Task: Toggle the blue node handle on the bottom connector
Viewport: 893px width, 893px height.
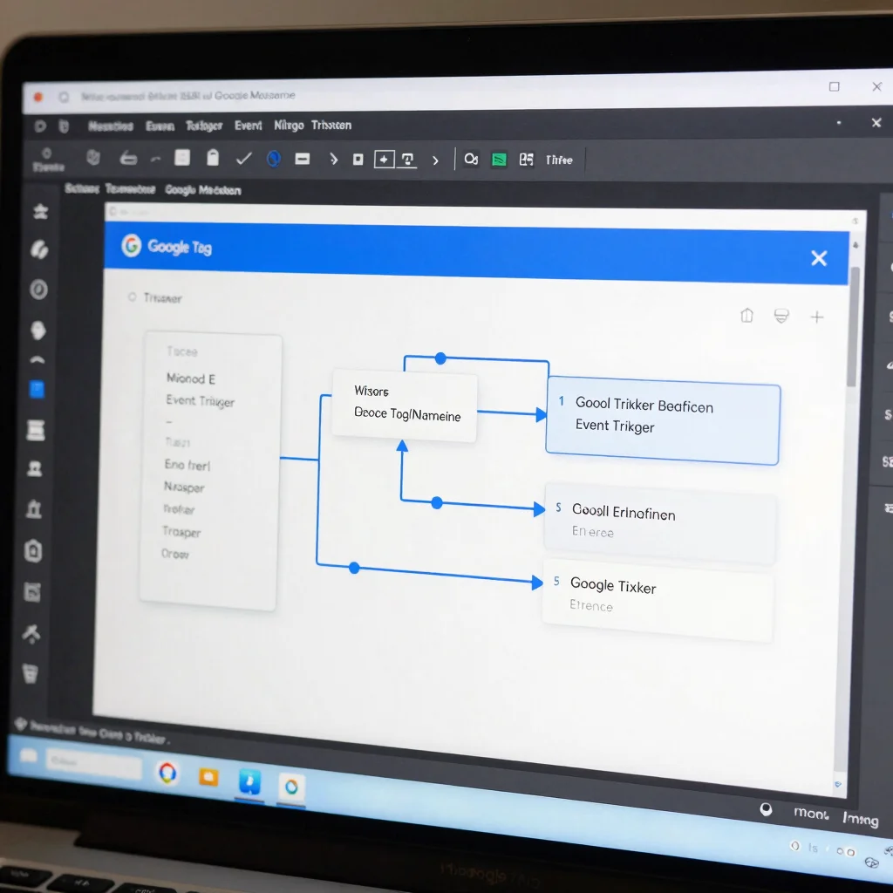Action: click(354, 568)
